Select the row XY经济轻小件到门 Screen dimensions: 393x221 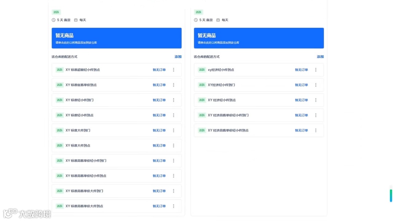259,85
